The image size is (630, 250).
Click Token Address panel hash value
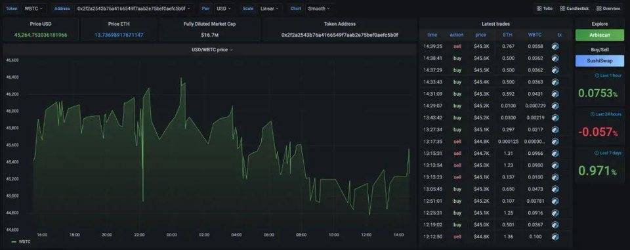click(339, 35)
